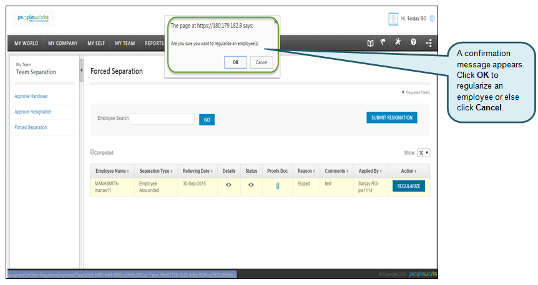Click the user profile avatar picture
538x285 pixels.
tap(393, 19)
